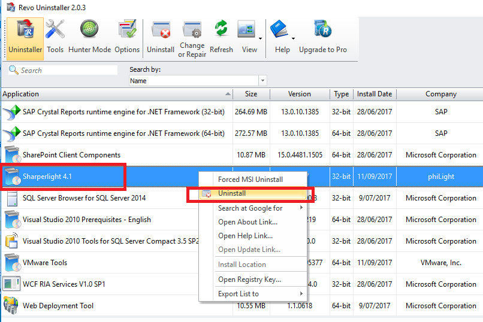
Task: Expand Search at Google for submenu
Action: [x=301, y=208]
